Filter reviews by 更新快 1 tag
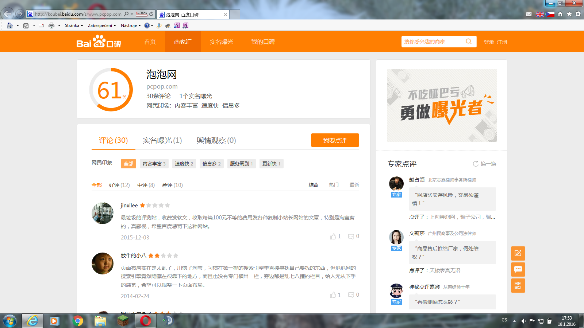This screenshot has width=584, height=328. [271, 164]
